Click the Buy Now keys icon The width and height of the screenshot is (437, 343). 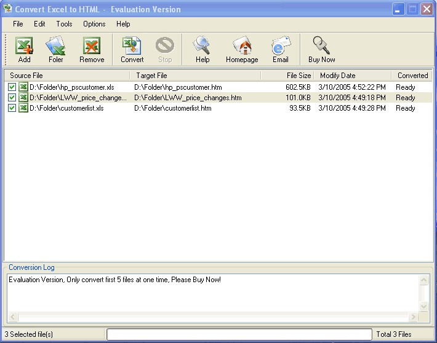[x=321, y=45]
